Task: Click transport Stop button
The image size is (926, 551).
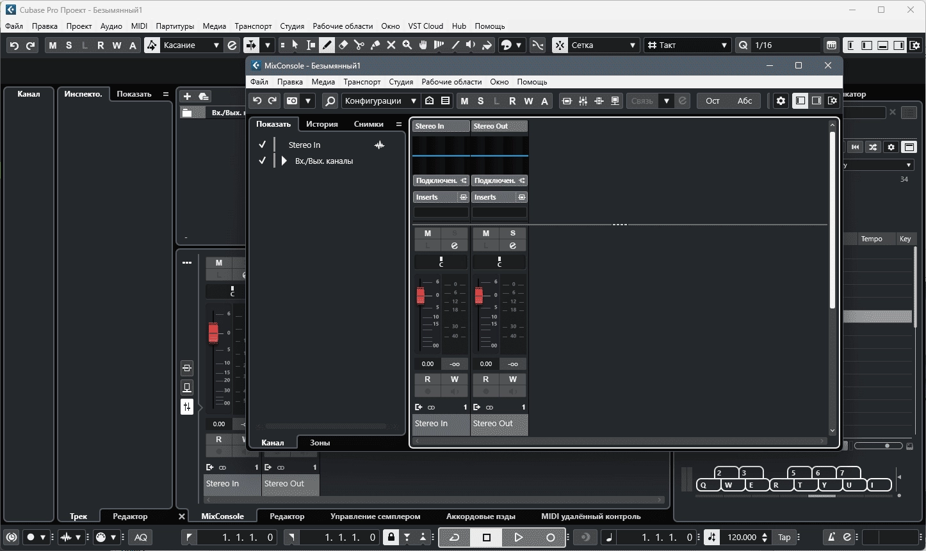Action: click(x=487, y=538)
